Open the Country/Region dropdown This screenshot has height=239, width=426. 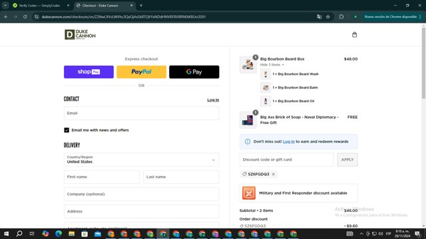pyautogui.click(x=141, y=159)
